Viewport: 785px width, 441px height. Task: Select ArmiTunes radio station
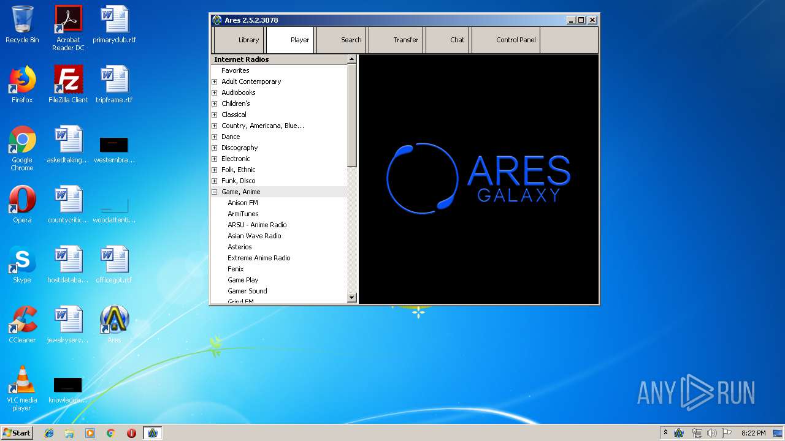click(x=243, y=214)
